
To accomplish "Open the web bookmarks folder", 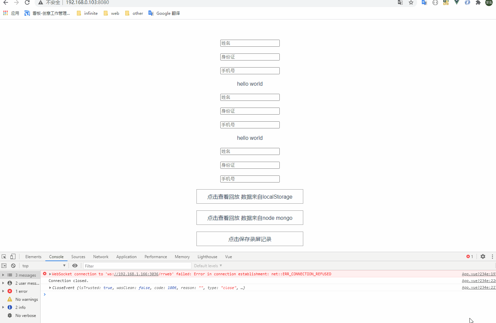I will point(111,13).
